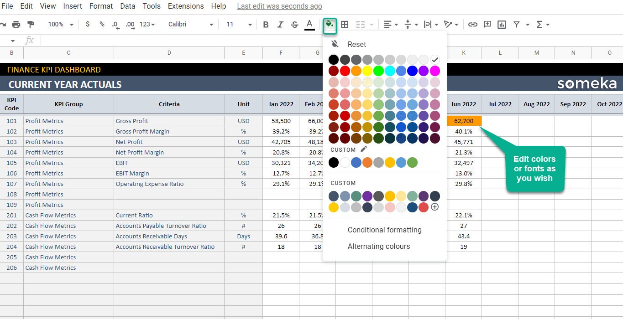This screenshot has width=623, height=319.
Task: Pick the bright red swatch
Action: (345, 71)
